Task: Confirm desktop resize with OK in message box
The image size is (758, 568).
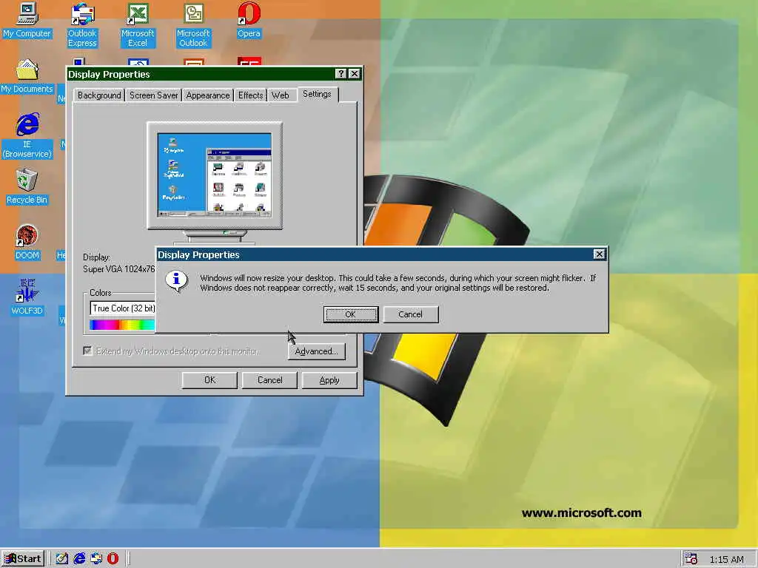Action: click(350, 314)
